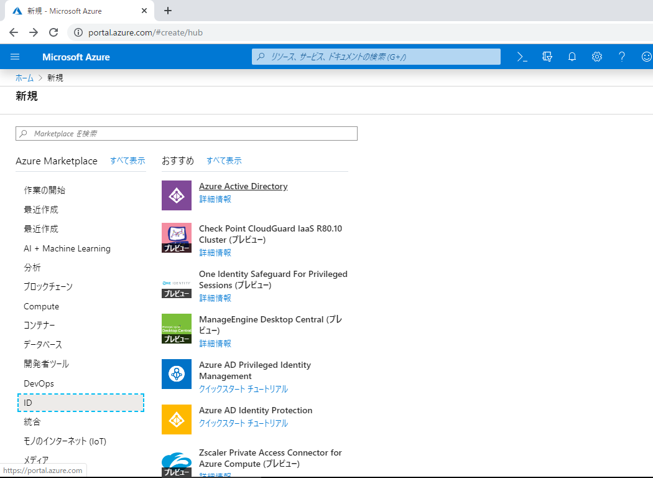Select the Compute category

(x=41, y=306)
